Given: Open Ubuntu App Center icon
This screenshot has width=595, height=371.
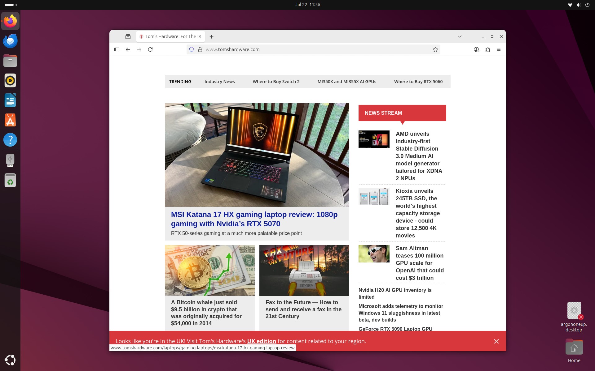Looking at the screenshot, I should pos(10,120).
